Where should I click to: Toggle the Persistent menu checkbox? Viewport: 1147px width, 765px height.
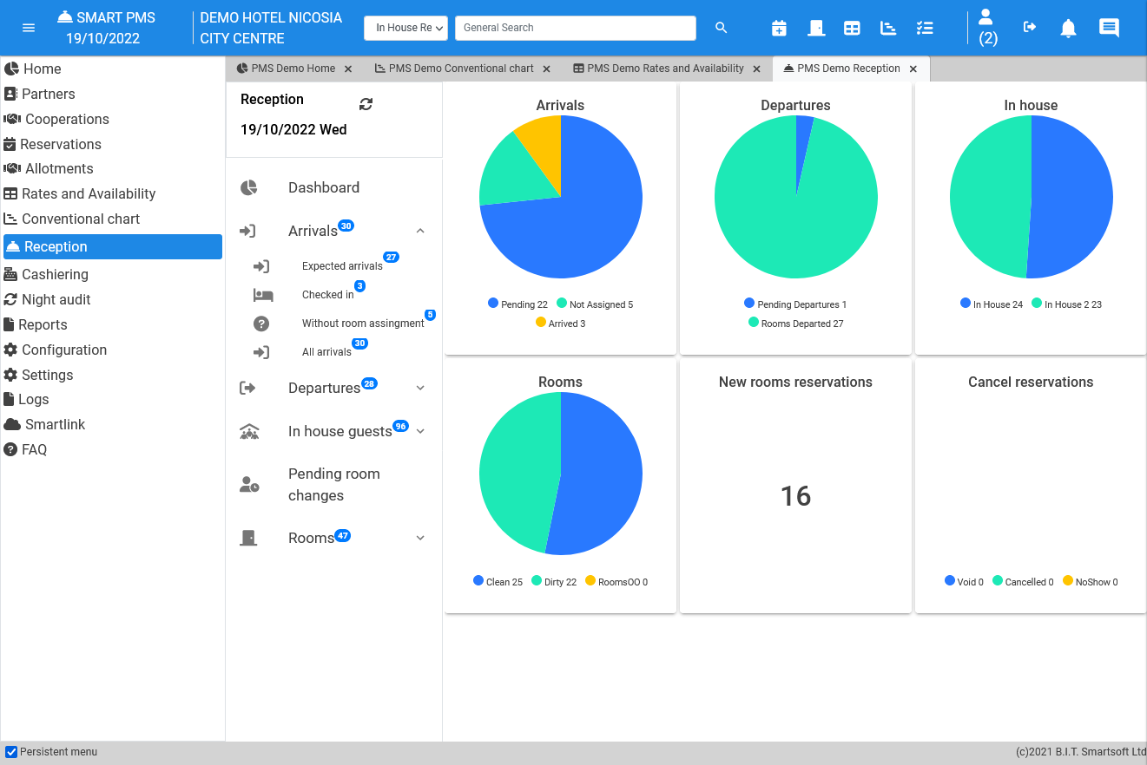tap(11, 752)
